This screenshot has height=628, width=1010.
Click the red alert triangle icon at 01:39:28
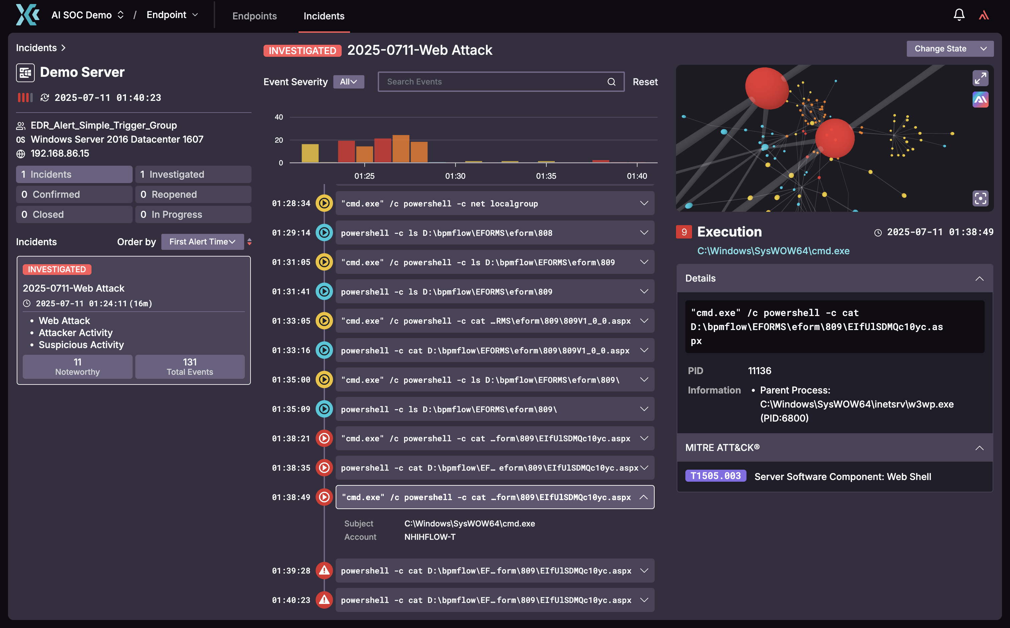[x=324, y=570]
